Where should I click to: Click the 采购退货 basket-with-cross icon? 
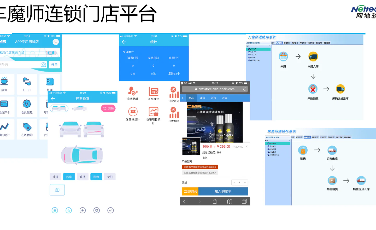coord(313,89)
